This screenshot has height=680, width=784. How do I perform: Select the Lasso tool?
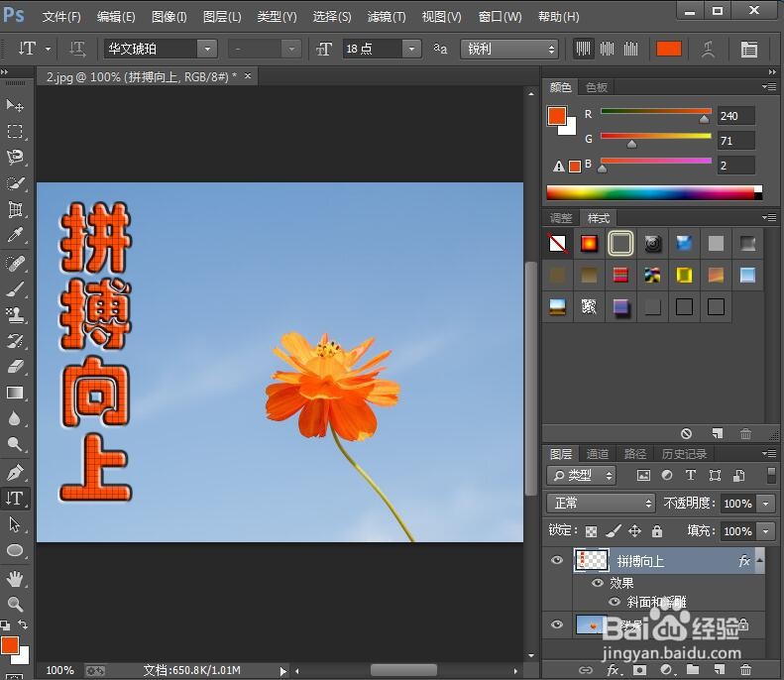[15, 157]
